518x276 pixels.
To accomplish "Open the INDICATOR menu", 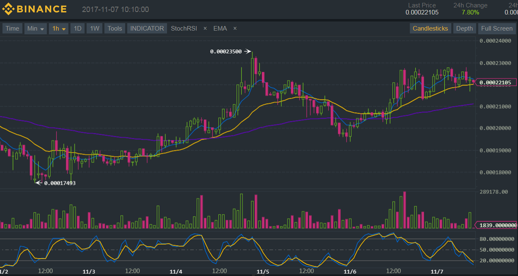I will click(147, 29).
